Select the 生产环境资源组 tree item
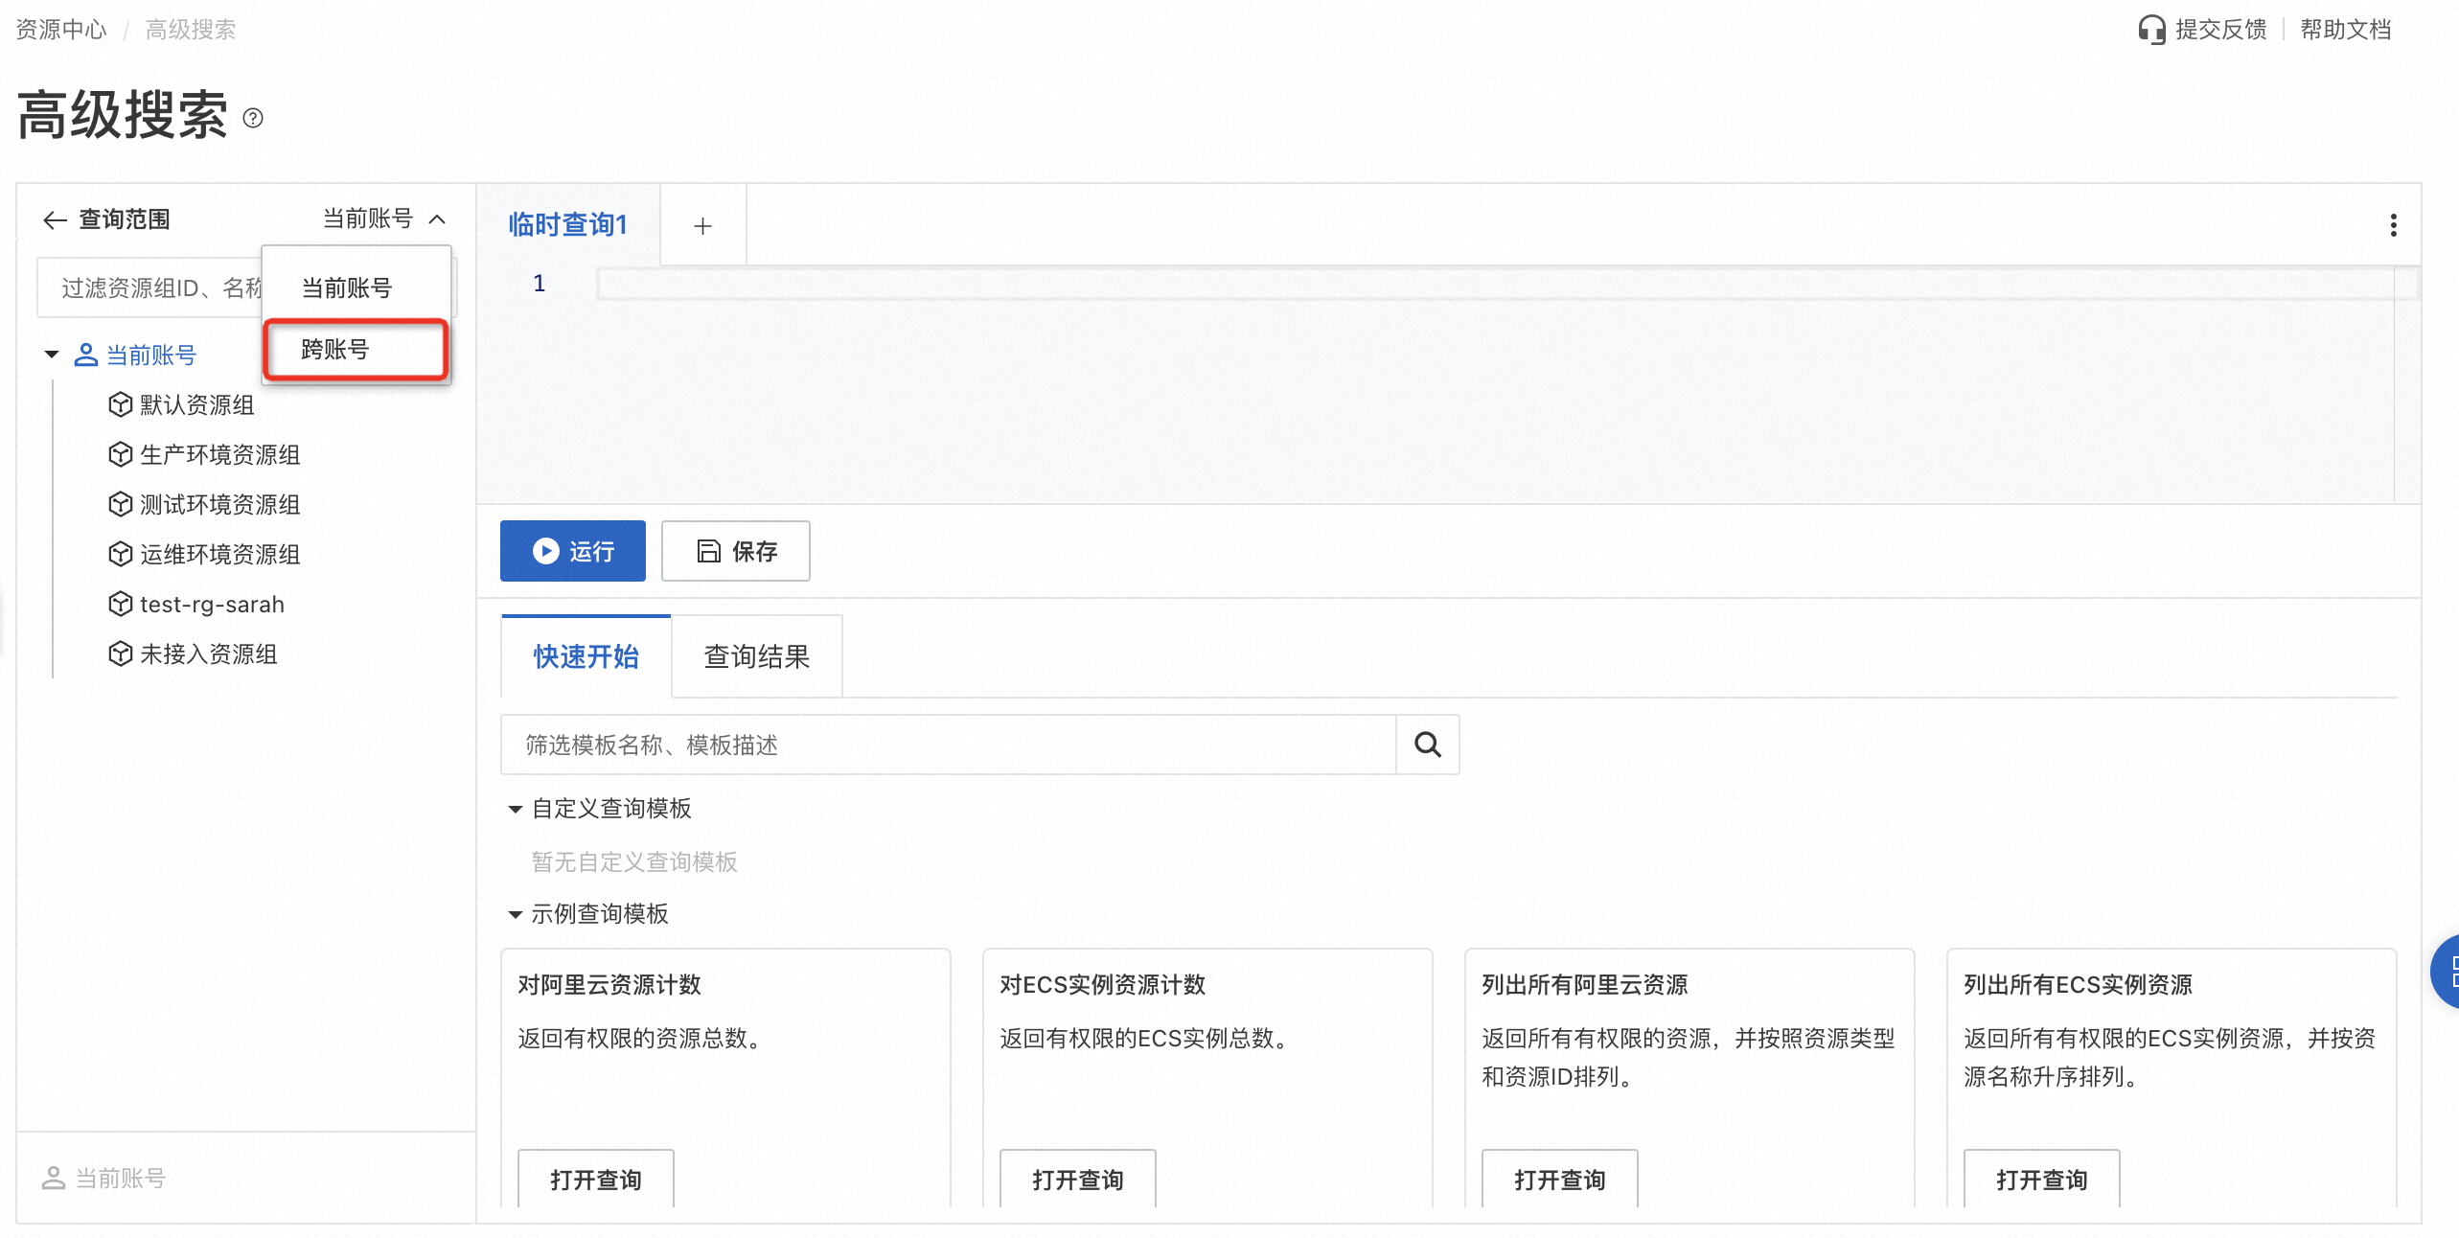The height and width of the screenshot is (1238, 2459). pyautogui.click(x=219, y=455)
